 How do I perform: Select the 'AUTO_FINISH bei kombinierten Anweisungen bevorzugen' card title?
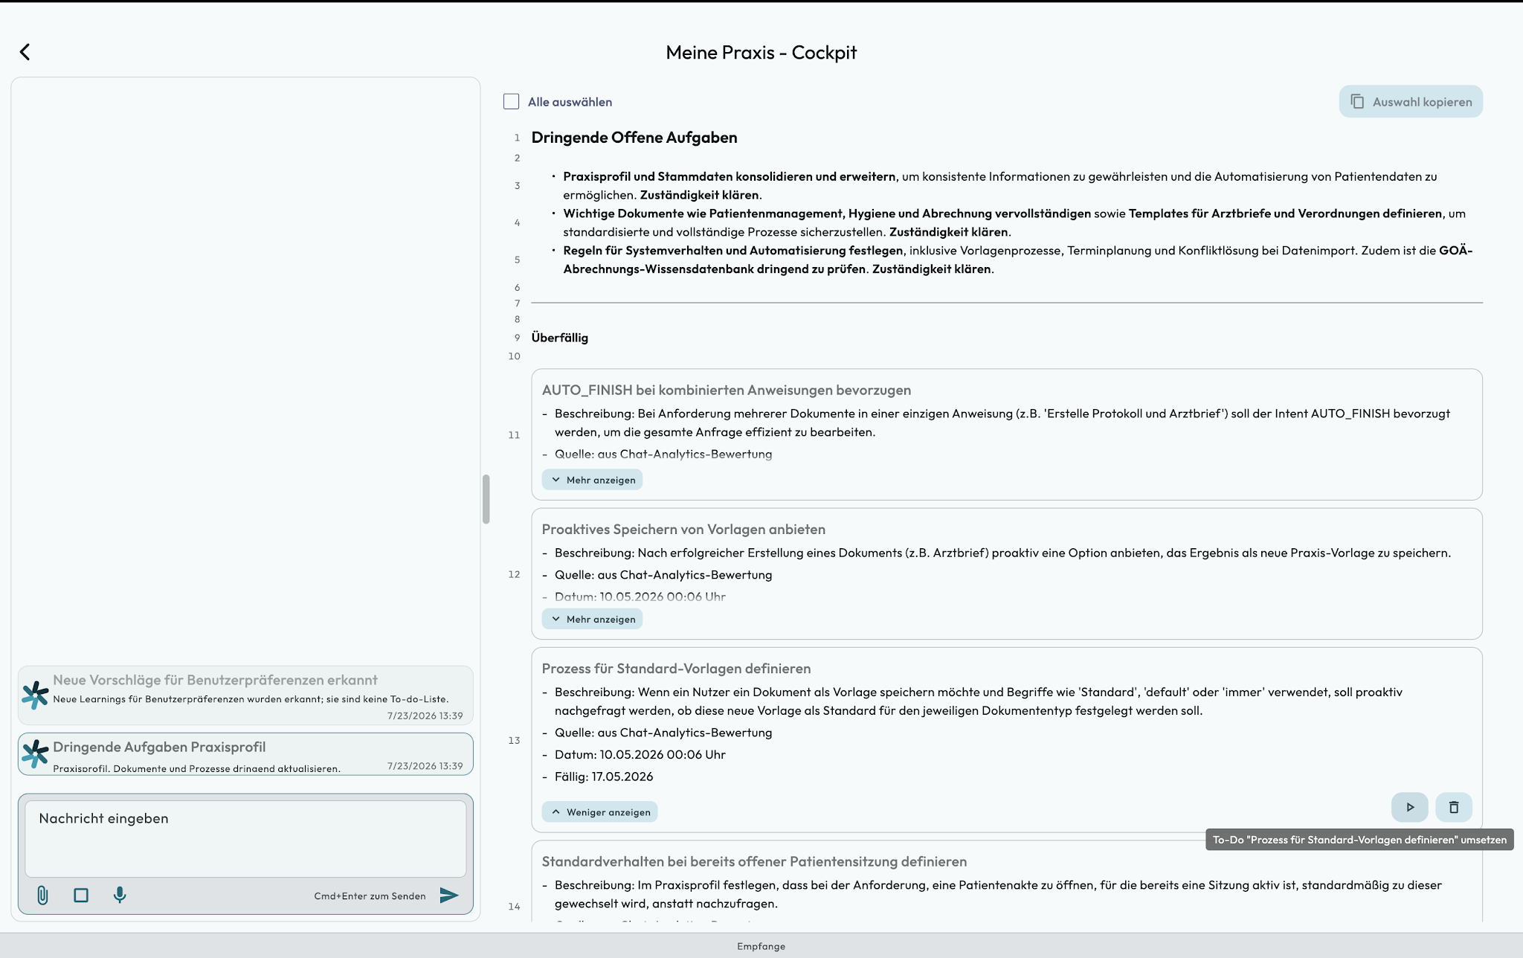click(727, 390)
